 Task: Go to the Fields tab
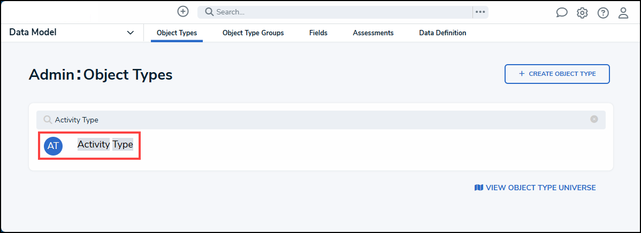pyautogui.click(x=318, y=33)
